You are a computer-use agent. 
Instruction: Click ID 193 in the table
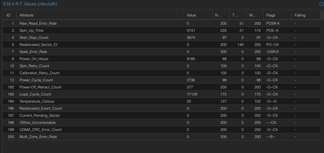pos(11,94)
